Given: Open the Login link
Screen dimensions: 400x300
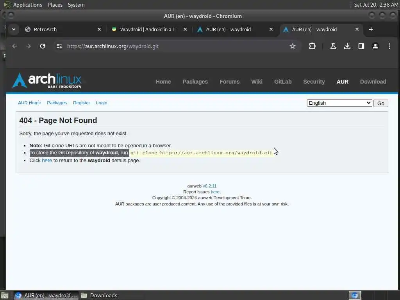Looking at the screenshot, I should (102, 103).
